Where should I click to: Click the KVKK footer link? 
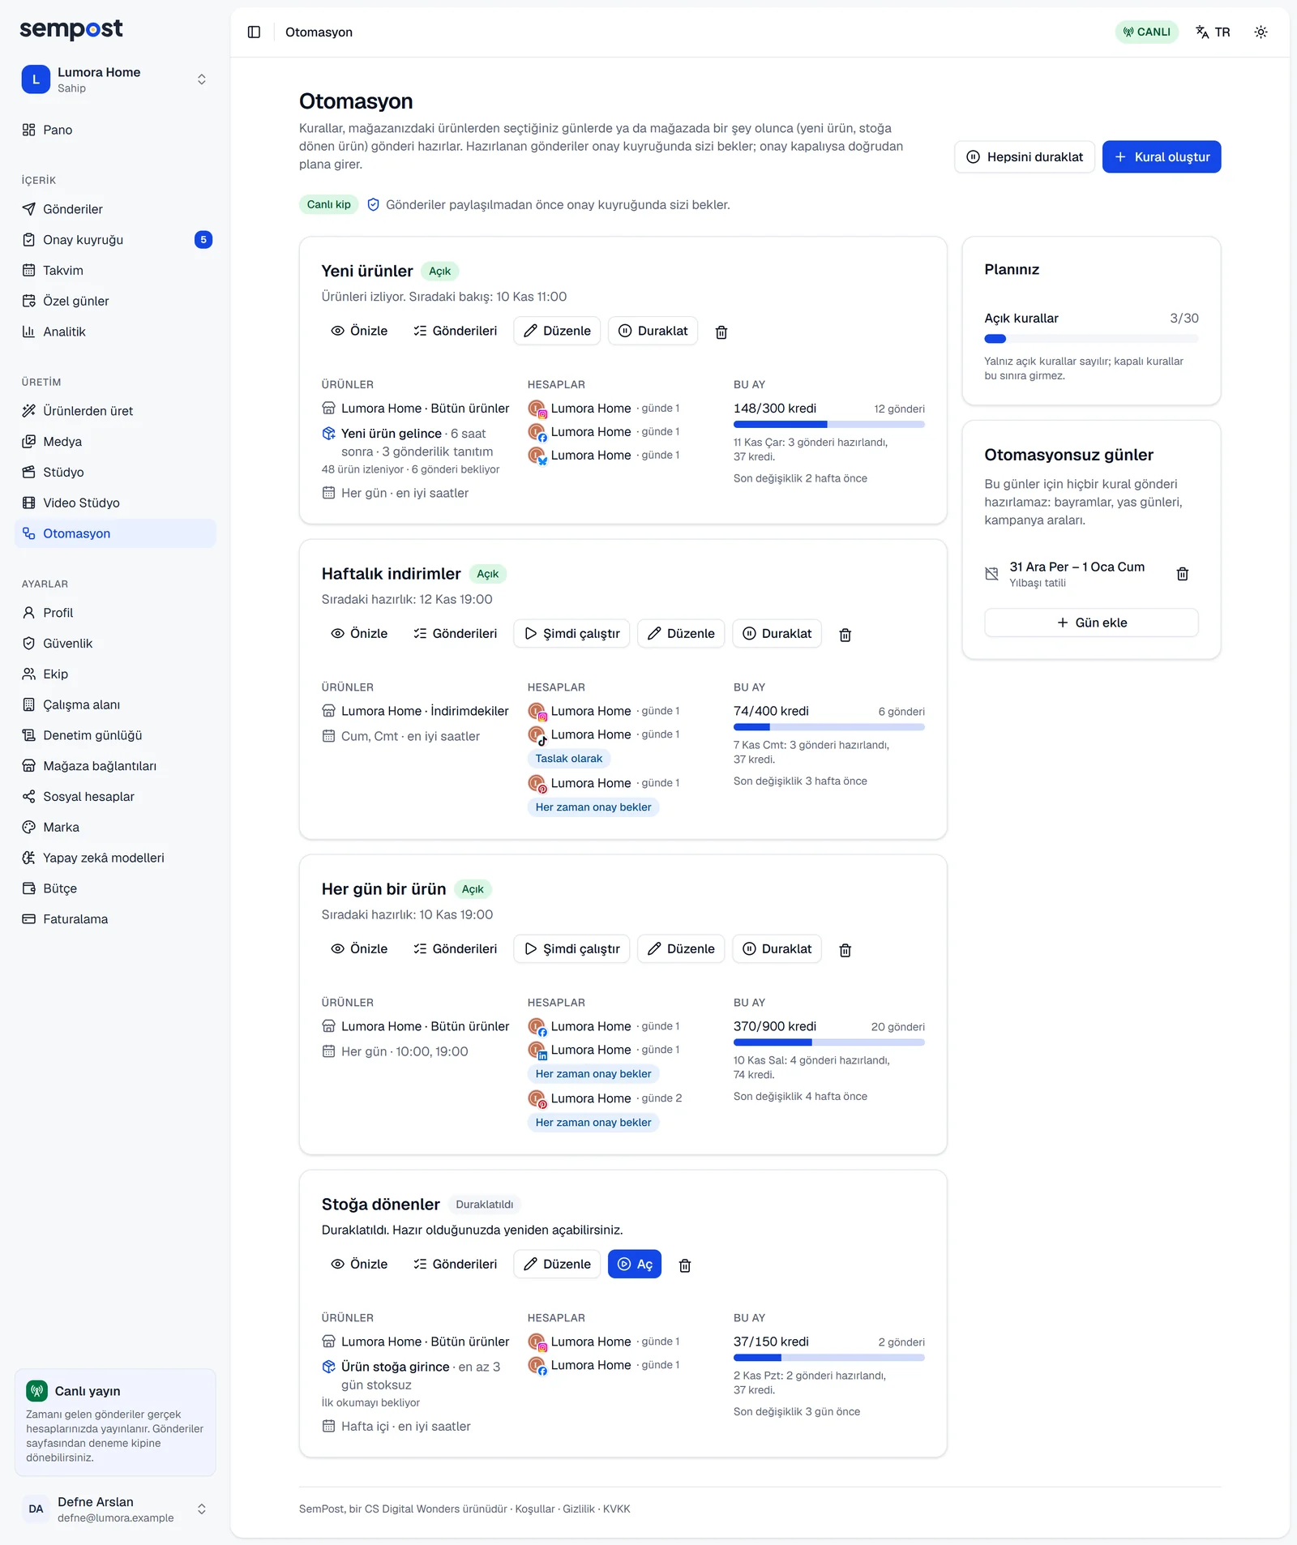tap(616, 1509)
